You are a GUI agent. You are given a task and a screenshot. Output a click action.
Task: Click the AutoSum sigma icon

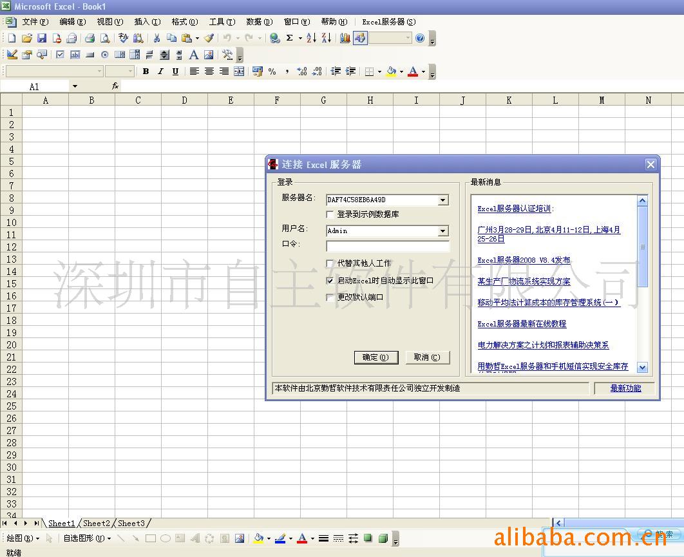(290, 39)
